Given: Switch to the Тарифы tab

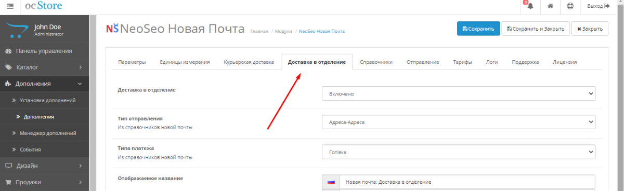Looking at the screenshot, I should (x=462, y=62).
